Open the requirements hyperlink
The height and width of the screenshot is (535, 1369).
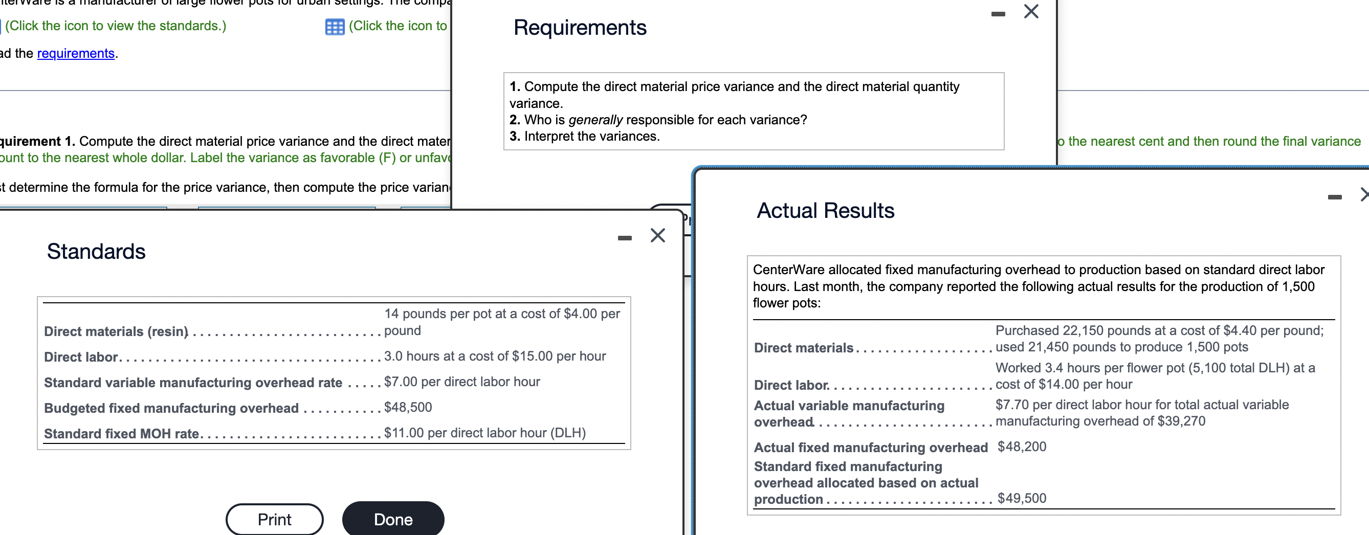click(76, 53)
